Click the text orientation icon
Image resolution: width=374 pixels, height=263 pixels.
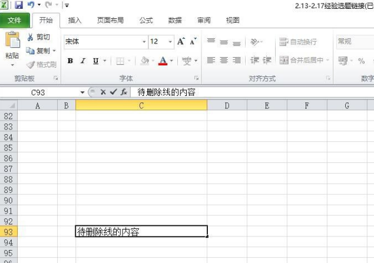[255, 42]
